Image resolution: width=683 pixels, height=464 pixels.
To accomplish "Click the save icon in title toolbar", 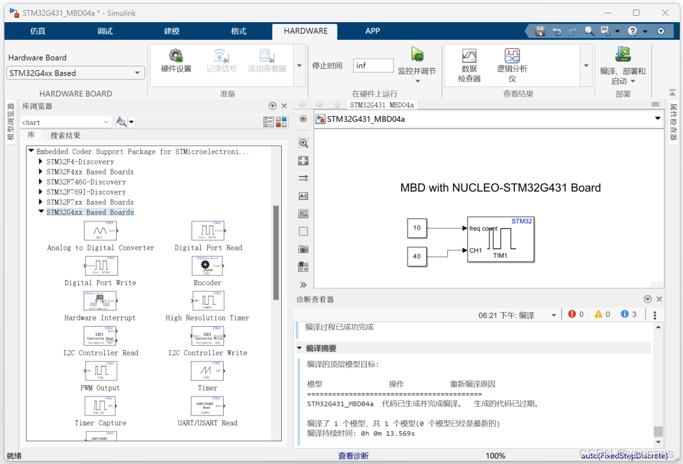I will pos(540,31).
